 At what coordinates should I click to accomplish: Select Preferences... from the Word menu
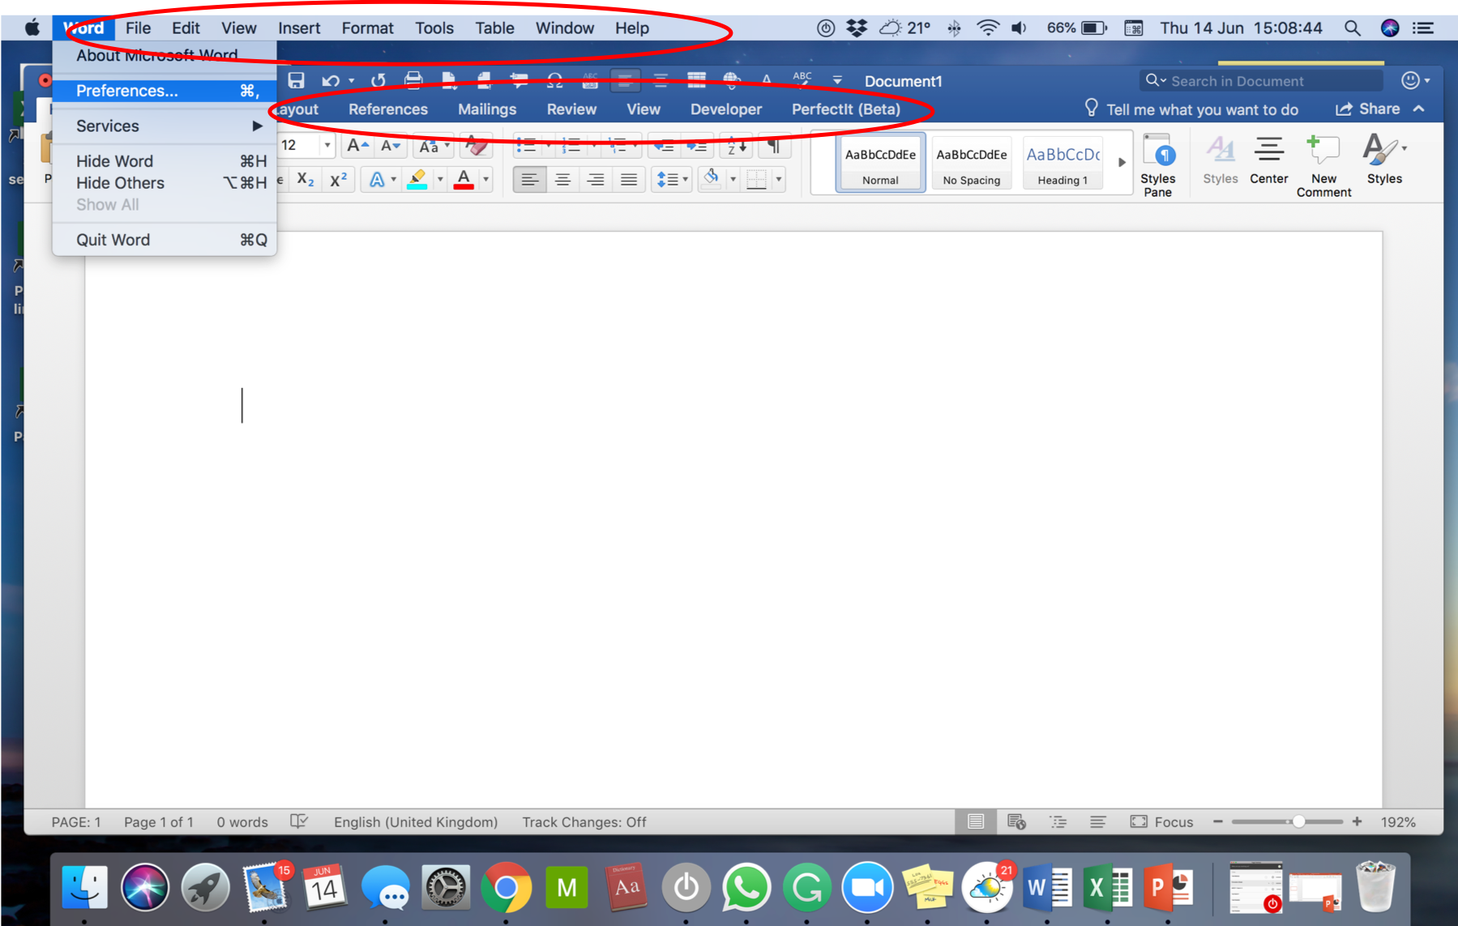point(127,91)
